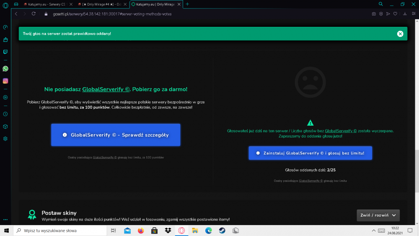
Task: Open the Opera menu logo
Action: (x=5, y=5)
